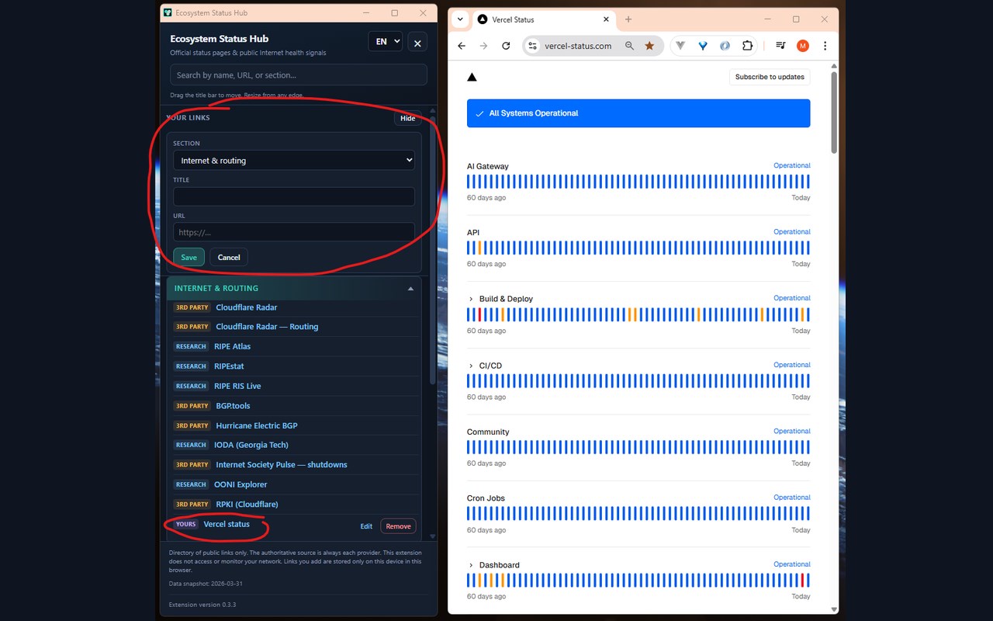Open the Vercel status custom link

(x=227, y=524)
